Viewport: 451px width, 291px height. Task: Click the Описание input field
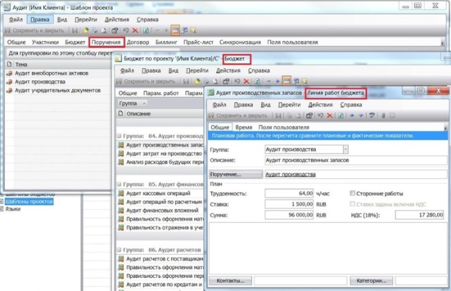pos(356,160)
